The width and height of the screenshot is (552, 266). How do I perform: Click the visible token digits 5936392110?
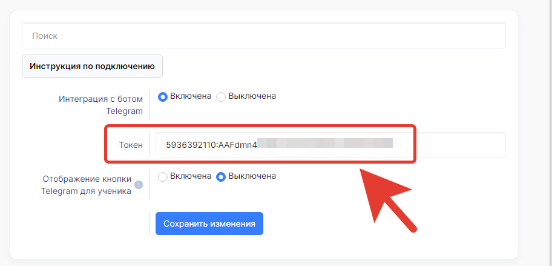pos(191,145)
